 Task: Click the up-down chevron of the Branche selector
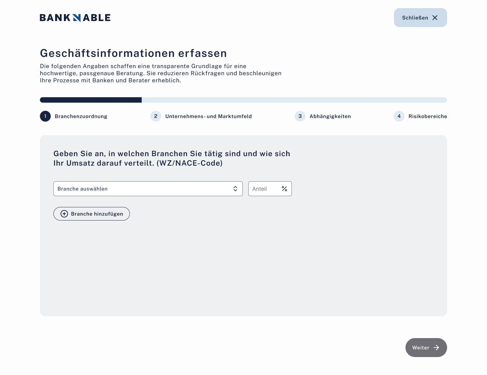(235, 189)
